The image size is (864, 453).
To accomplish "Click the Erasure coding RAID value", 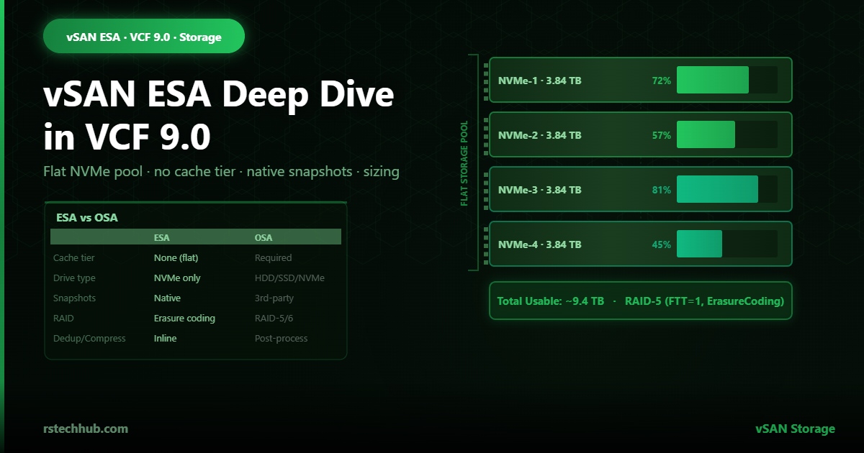I will pyautogui.click(x=184, y=318).
